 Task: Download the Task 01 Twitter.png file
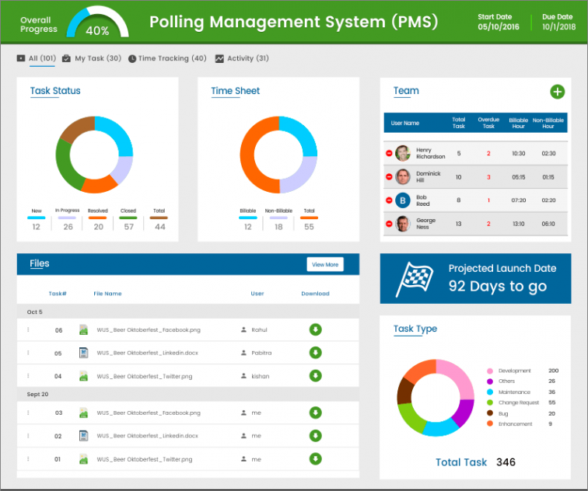tap(315, 459)
